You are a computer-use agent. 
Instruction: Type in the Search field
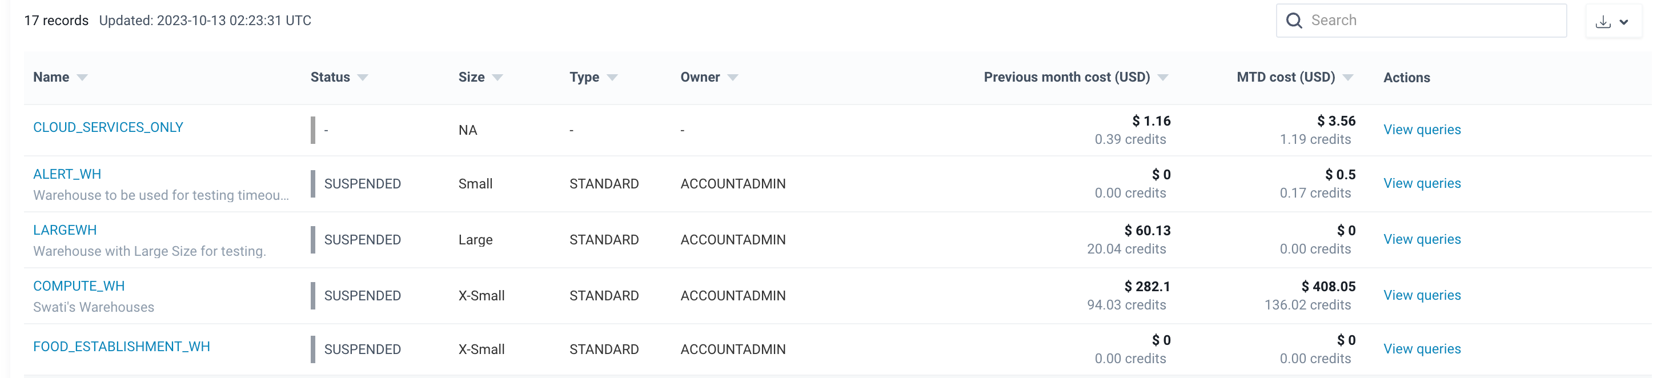tap(1431, 21)
